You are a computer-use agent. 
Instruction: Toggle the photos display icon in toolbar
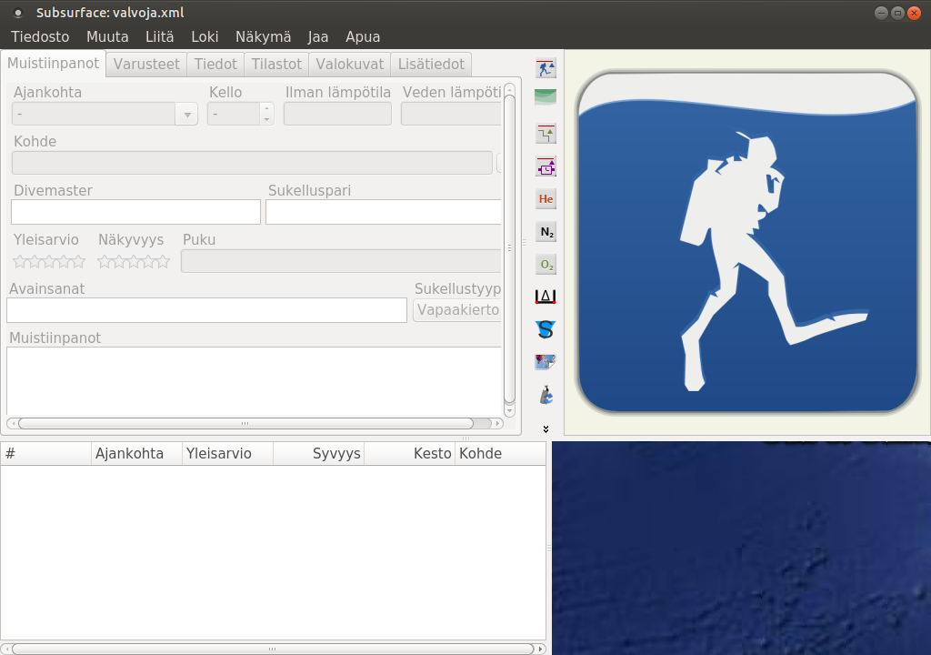(546, 362)
